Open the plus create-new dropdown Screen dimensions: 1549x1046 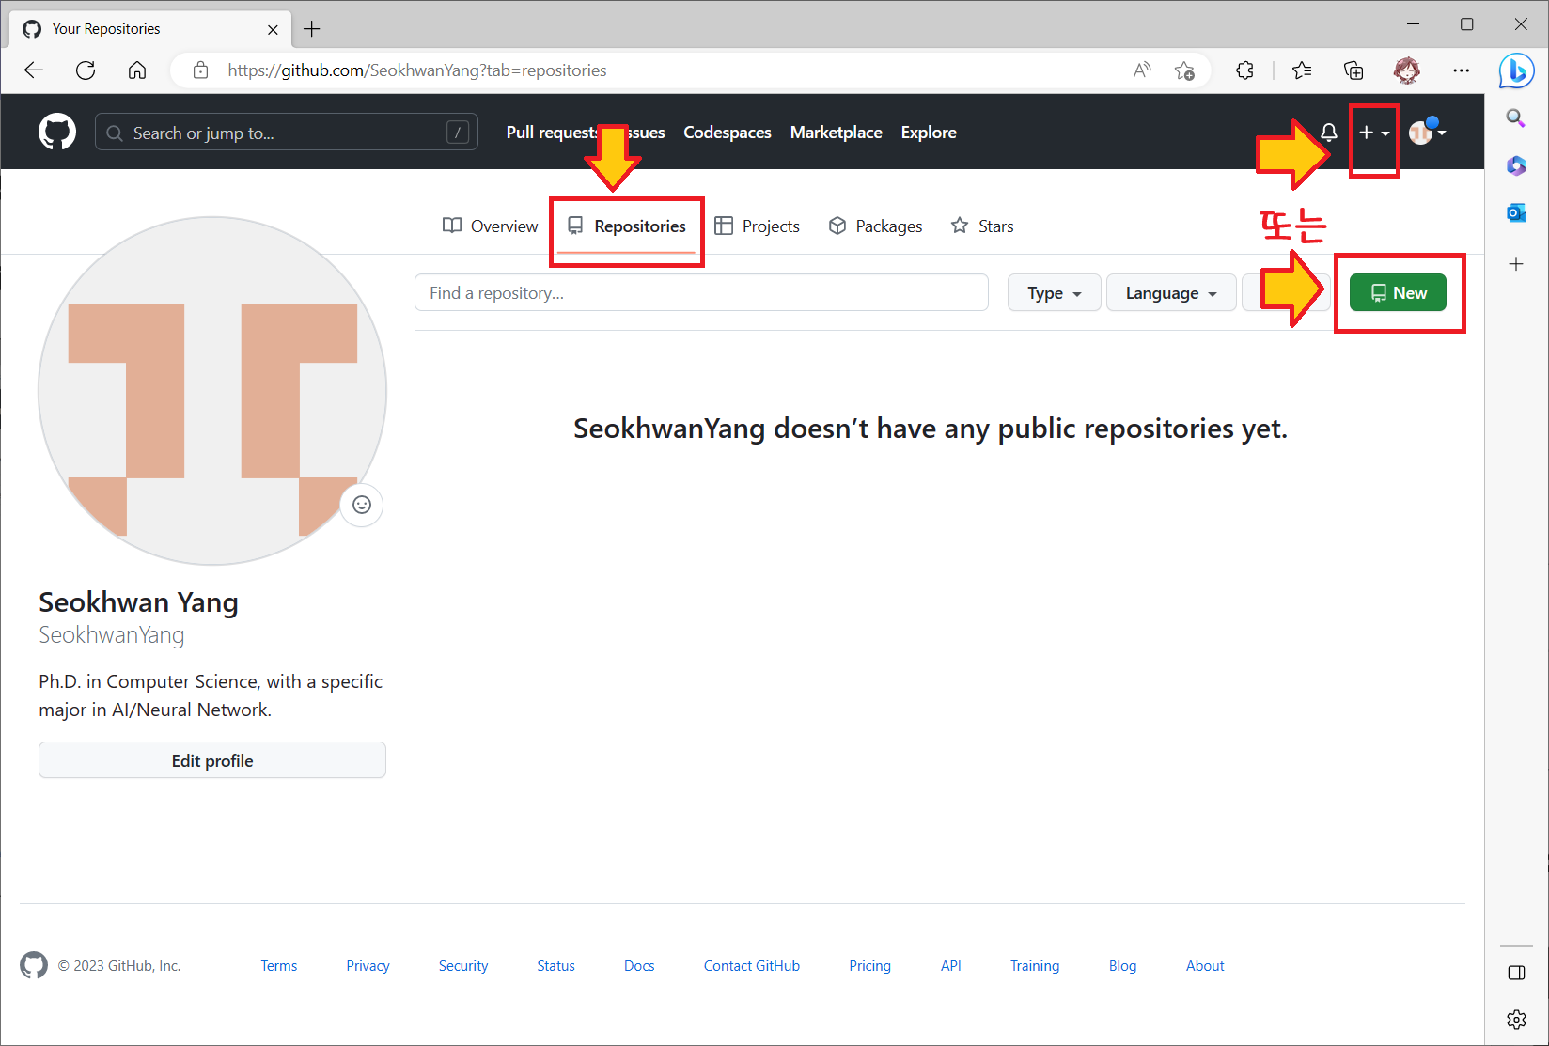[x=1374, y=133]
